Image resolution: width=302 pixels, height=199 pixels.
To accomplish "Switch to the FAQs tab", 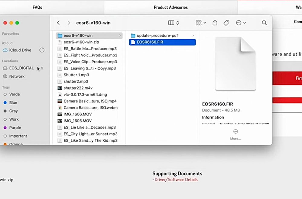I will tap(37, 7).
